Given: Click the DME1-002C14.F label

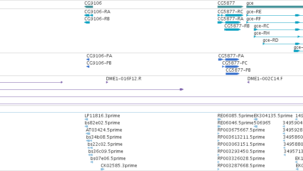Looking at the screenshot, I should click(x=265, y=79).
